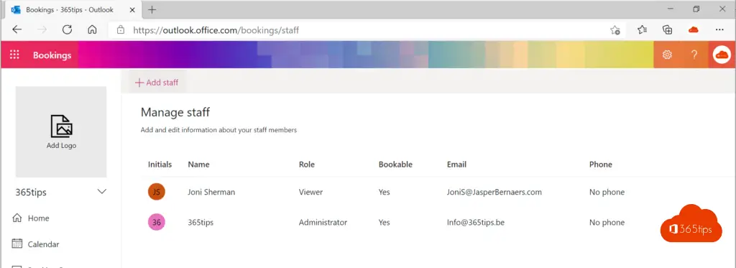Viewport: 736px width, 268px height.
Task: Click Yes bookable in Joni Sherman row
Action: [384, 192]
